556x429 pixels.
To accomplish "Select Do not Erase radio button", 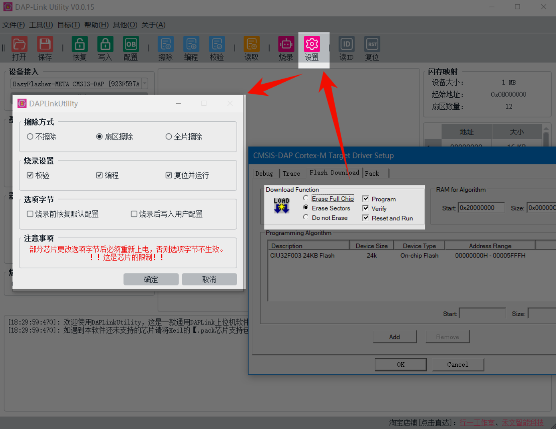I will 306,217.
